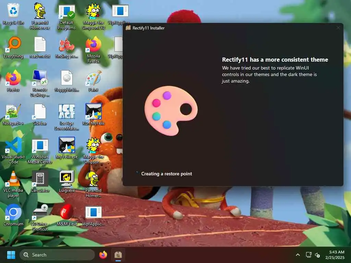Click the Rectify11 Installer title bar icon
Viewport: 351px width, 263px height.
click(128, 28)
